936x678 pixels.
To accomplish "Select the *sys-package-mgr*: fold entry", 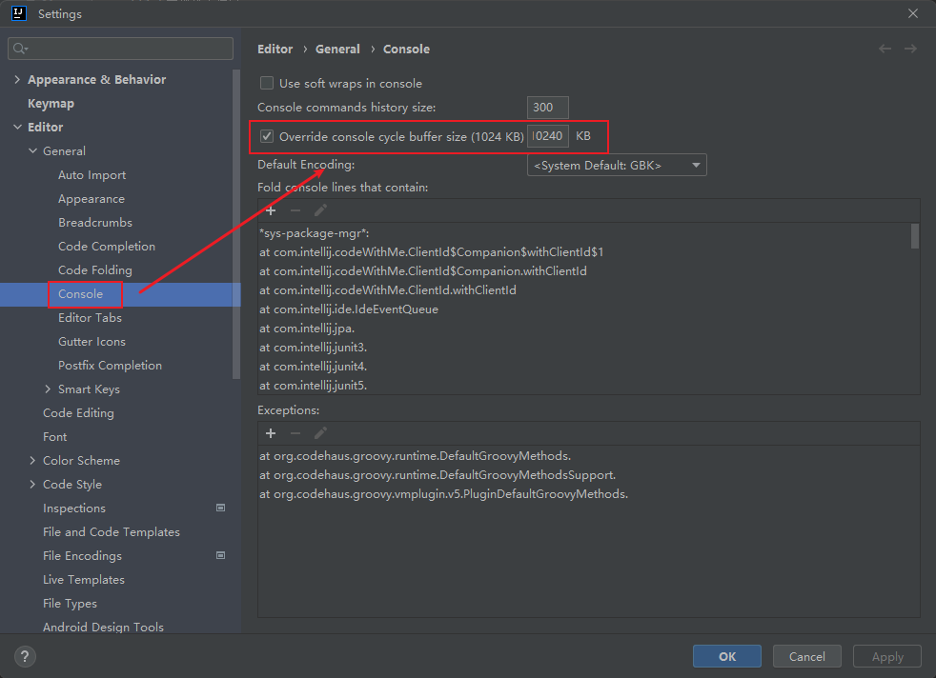I will coord(314,233).
